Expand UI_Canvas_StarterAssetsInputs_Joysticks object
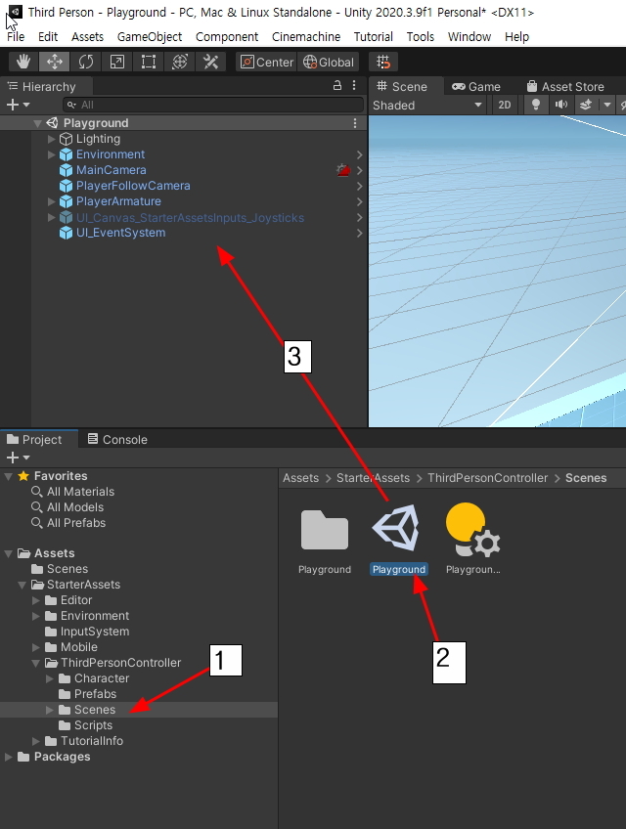626x829 pixels. tap(51, 217)
